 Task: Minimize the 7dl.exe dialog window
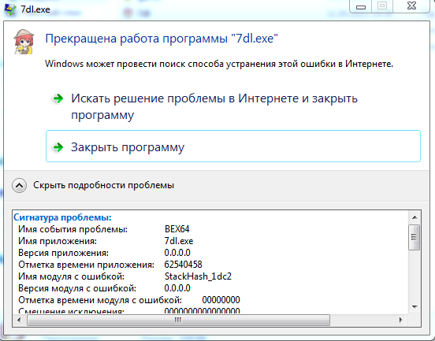point(361,6)
